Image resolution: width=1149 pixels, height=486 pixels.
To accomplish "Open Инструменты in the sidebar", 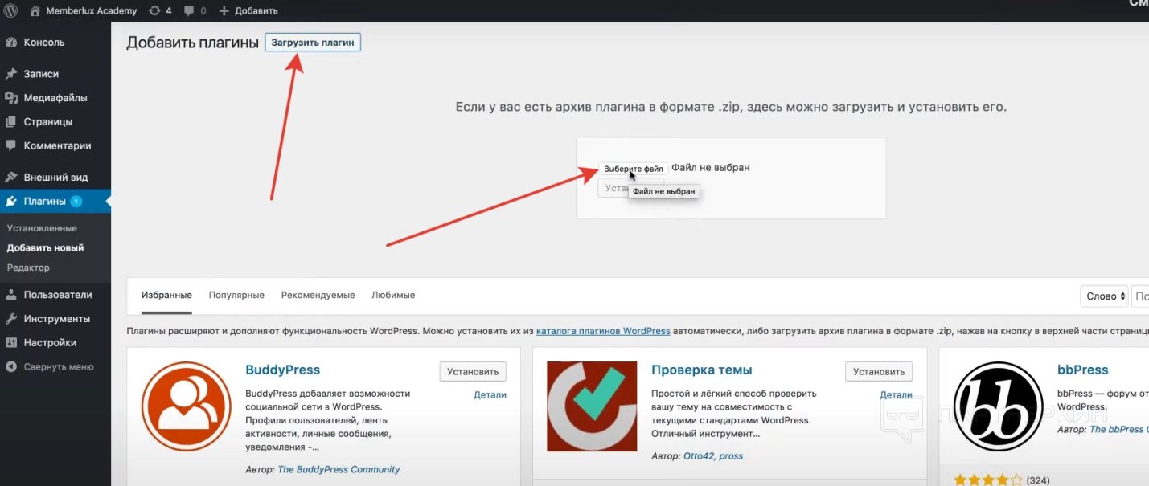I will point(56,318).
